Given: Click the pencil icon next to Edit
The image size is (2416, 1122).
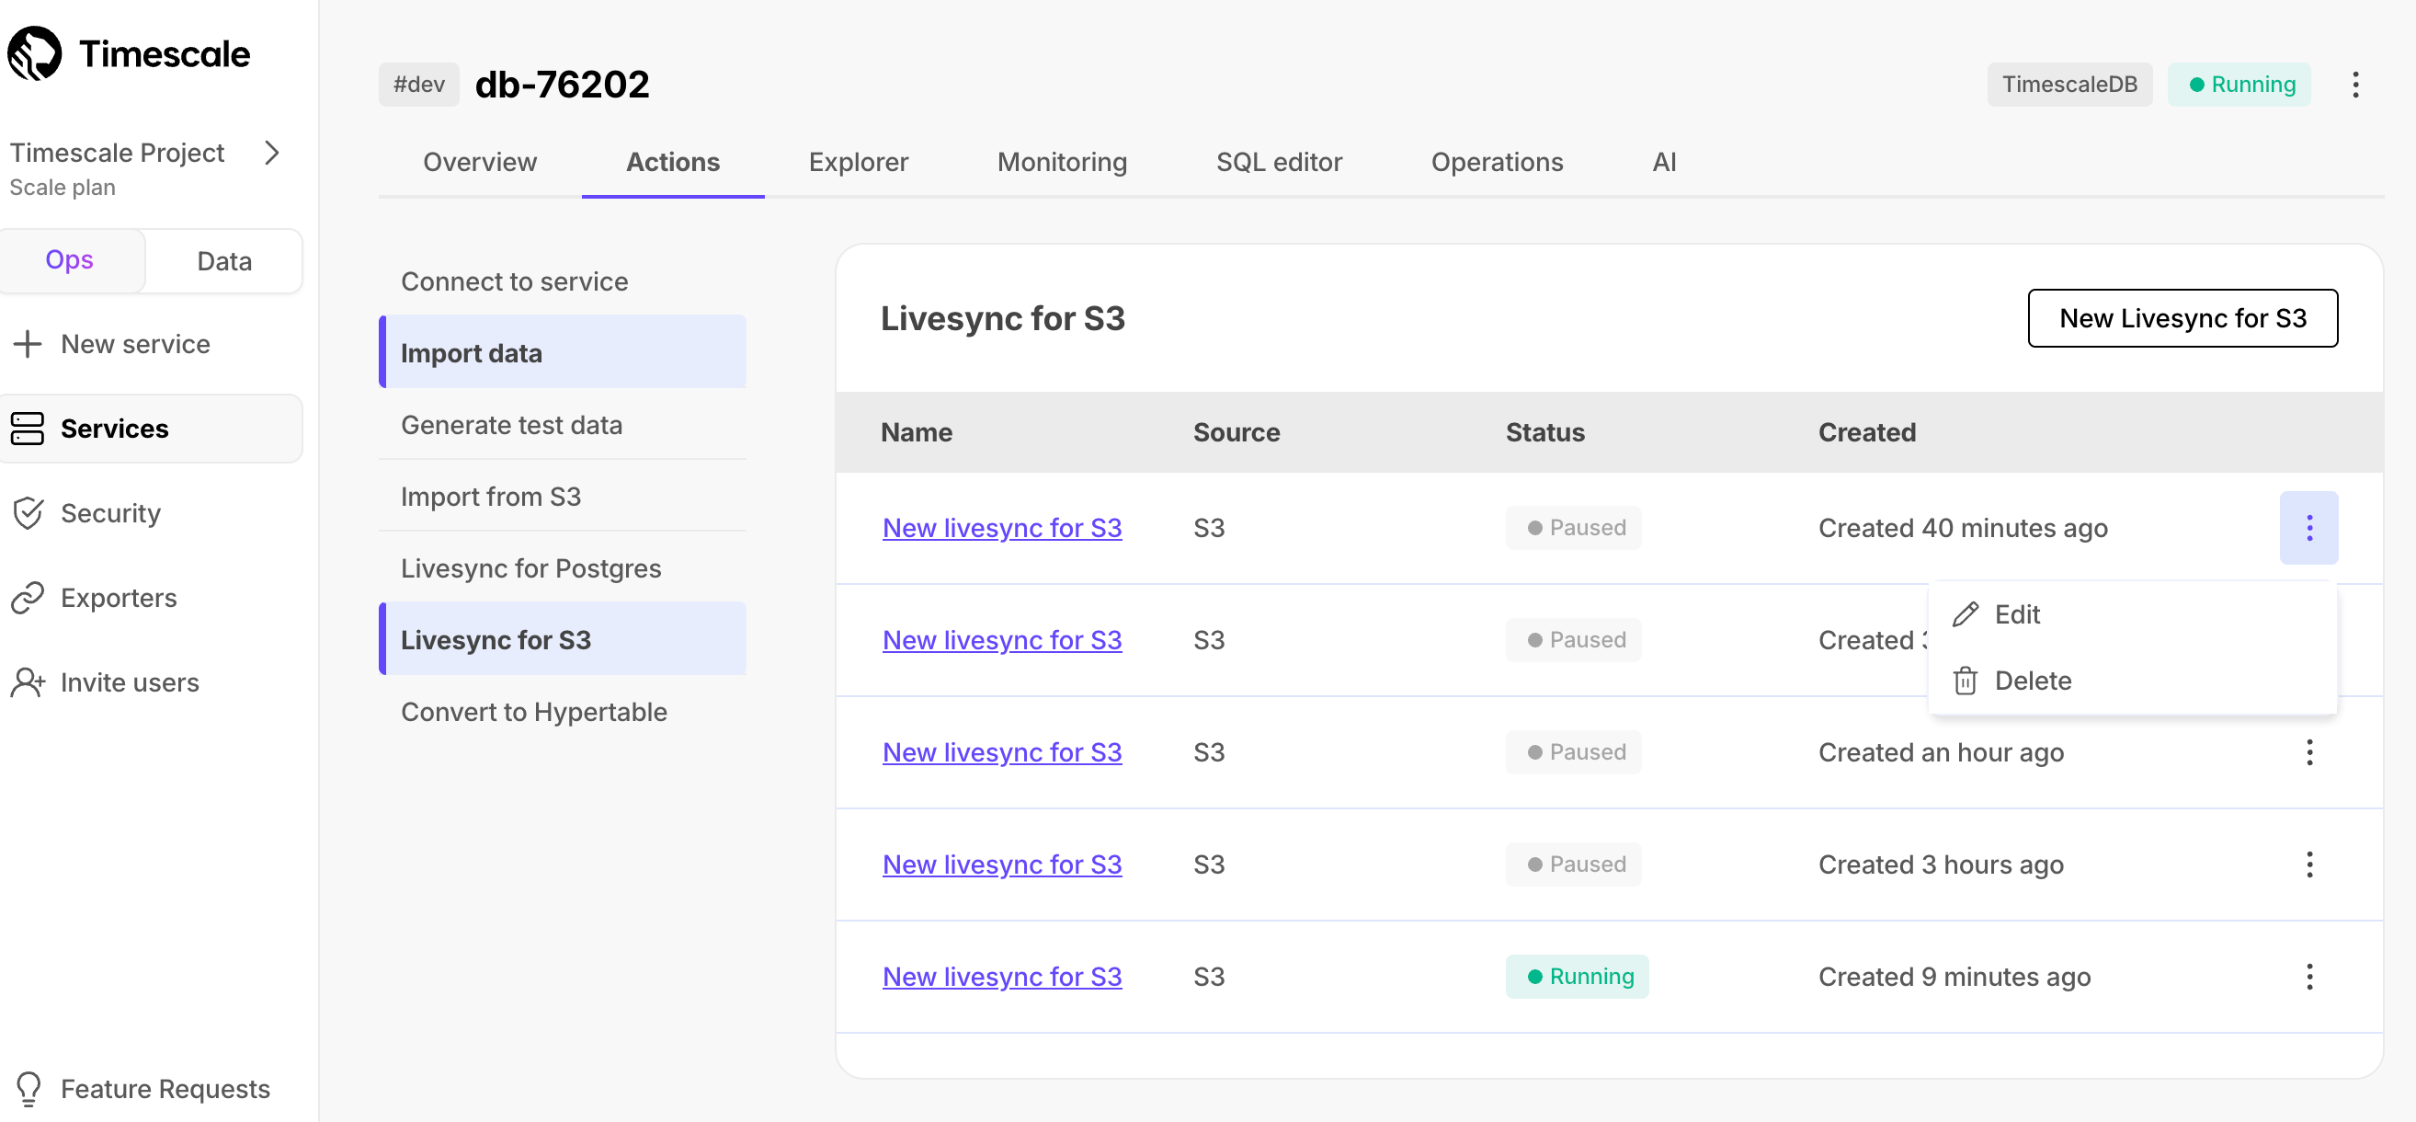Looking at the screenshot, I should click(x=1966, y=614).
